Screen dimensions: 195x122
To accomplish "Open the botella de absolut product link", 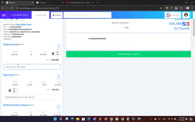I will pos(11,44).
